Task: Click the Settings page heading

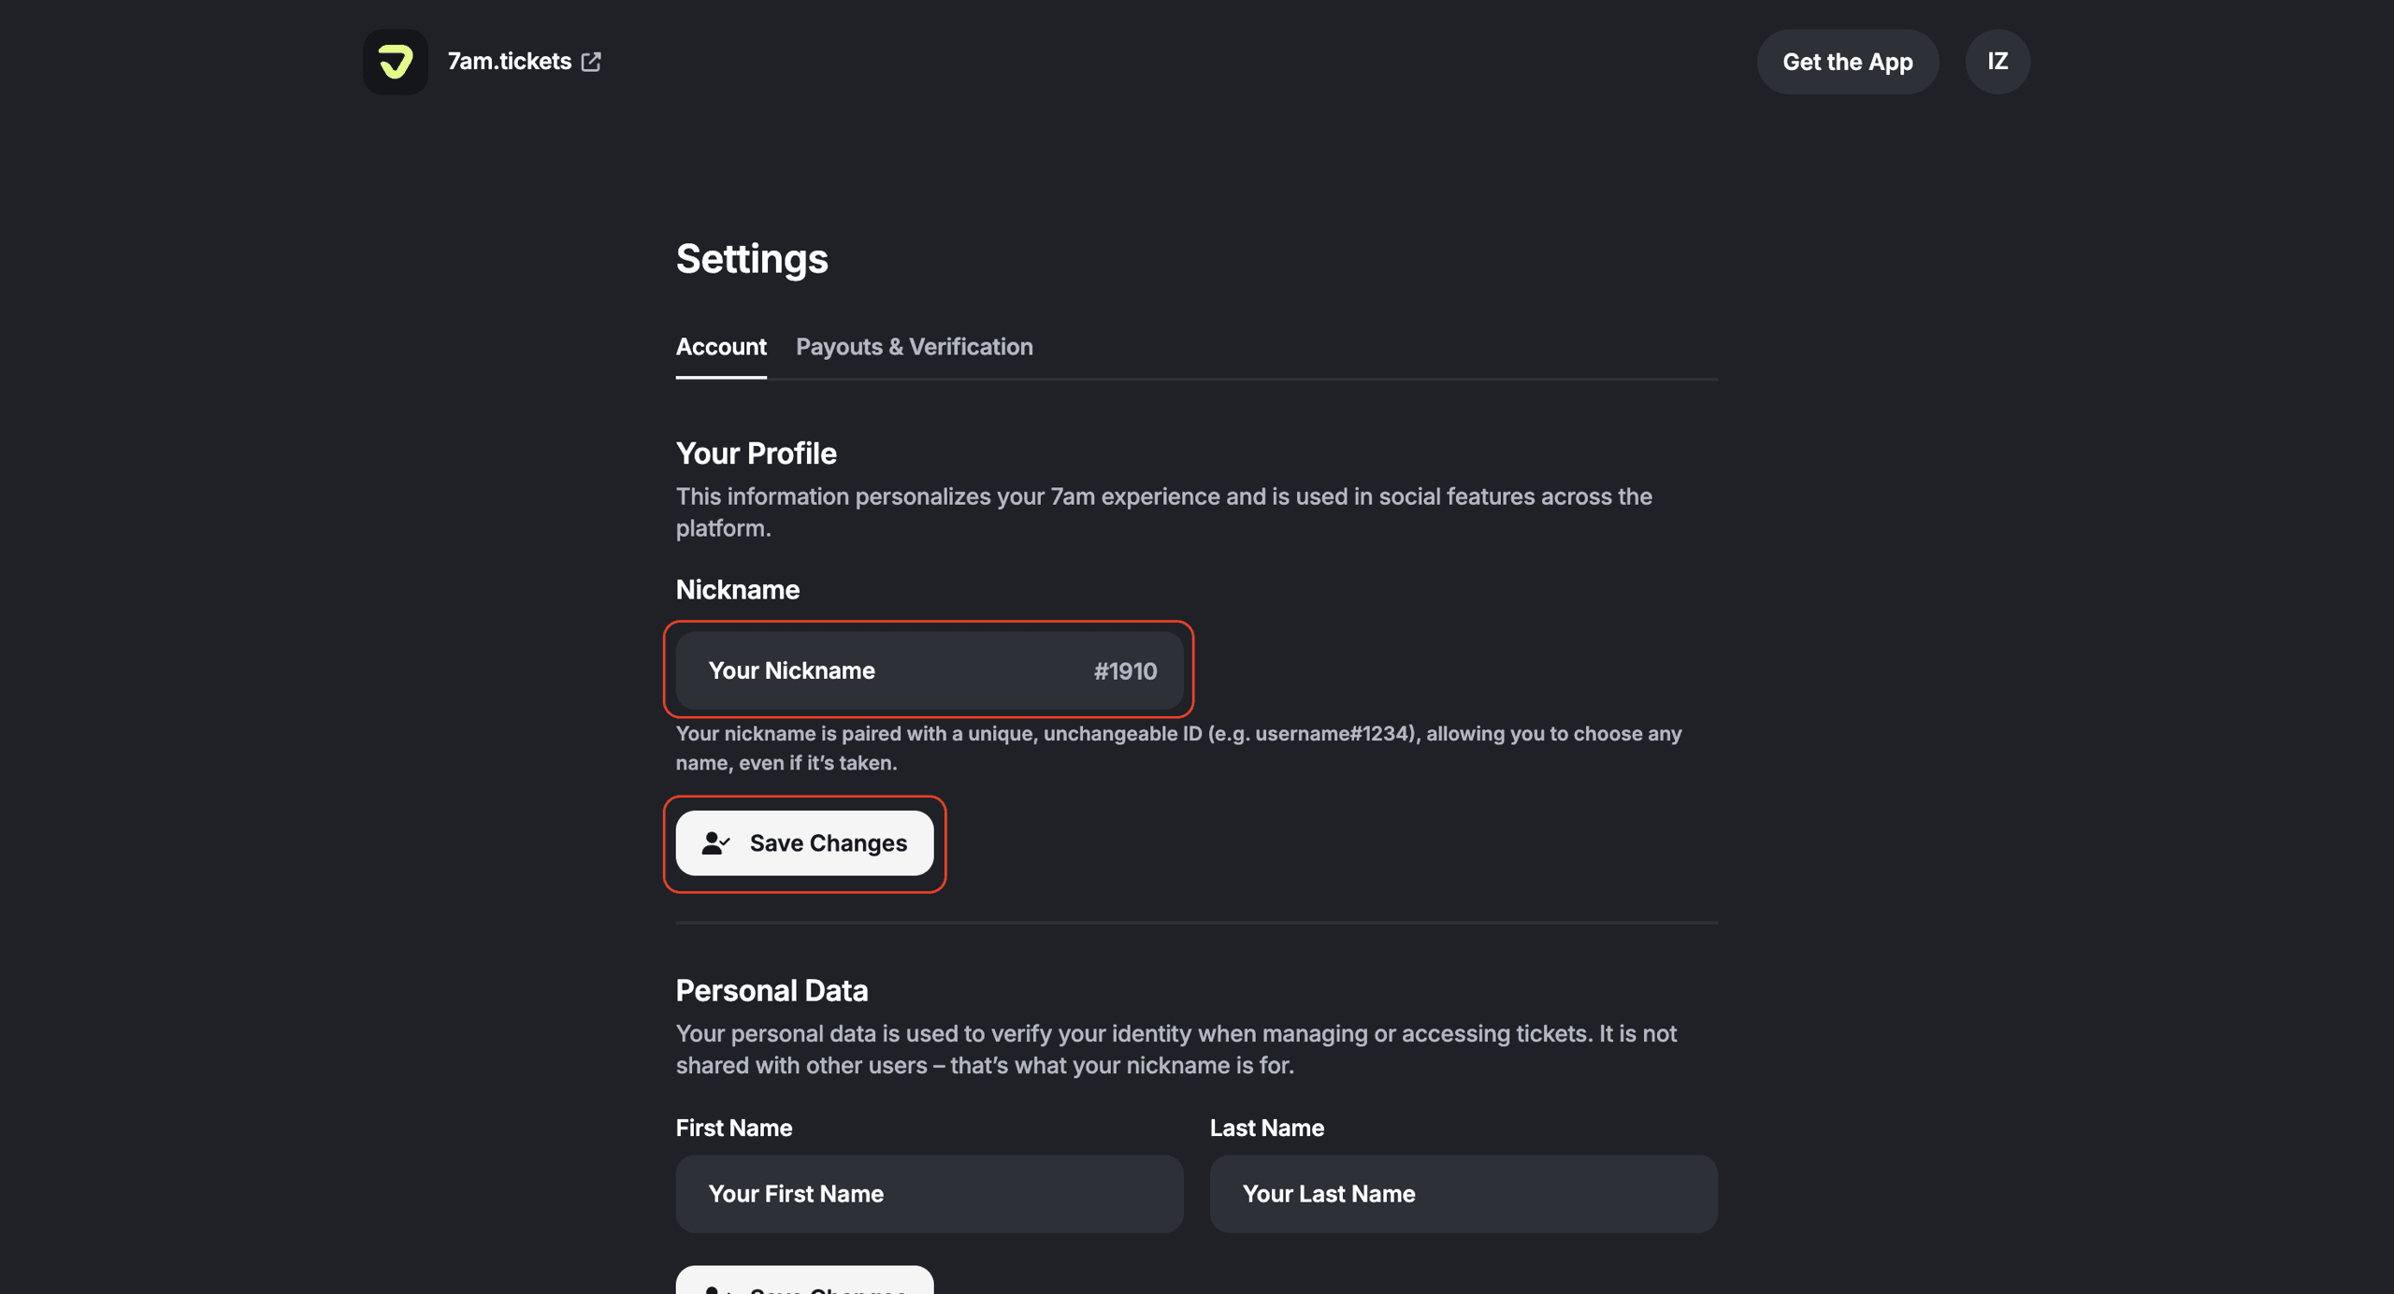Action: click(752, 259)
